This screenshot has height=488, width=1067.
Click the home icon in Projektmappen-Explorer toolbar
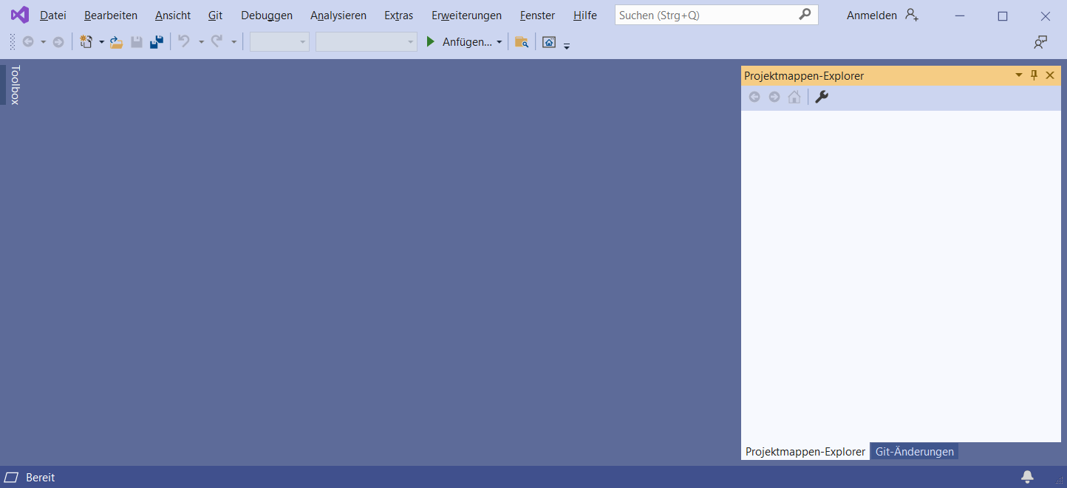[x=794, y=97]
